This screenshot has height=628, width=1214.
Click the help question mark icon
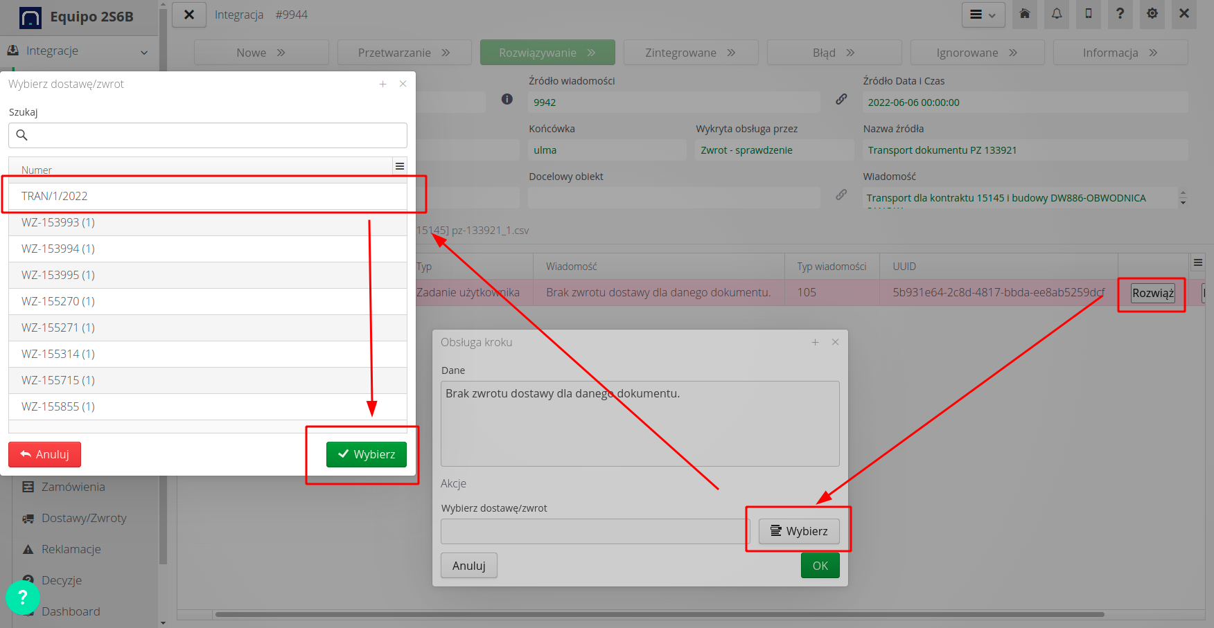coord(1120,15)
